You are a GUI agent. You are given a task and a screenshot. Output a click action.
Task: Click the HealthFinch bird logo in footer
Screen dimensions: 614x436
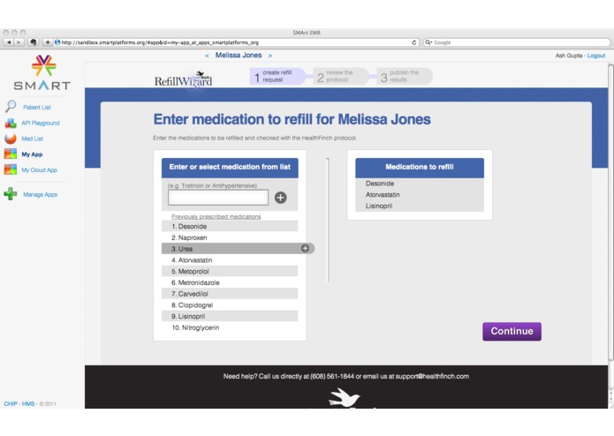point(345,398)
